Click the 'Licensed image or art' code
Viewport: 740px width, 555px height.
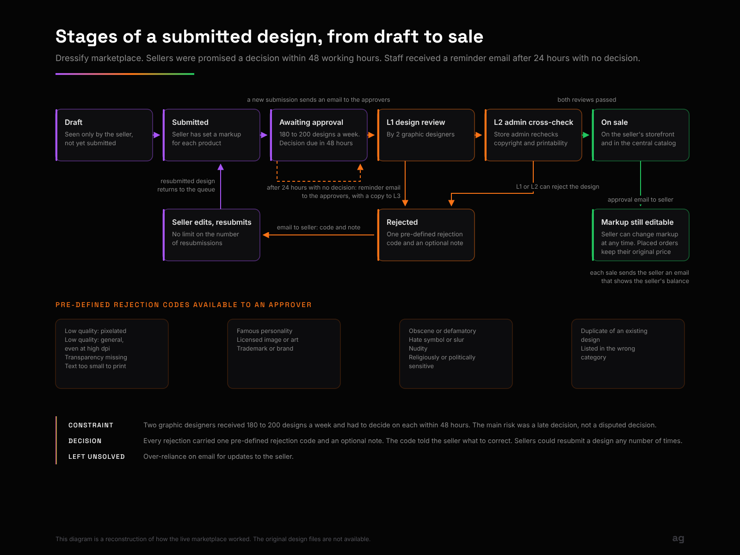tap(267, 339)
